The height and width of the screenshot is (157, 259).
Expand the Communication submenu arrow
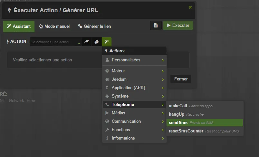click(x=163, y=121)
